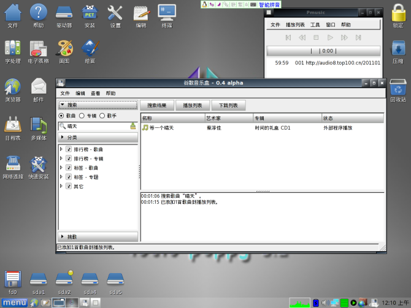Switch to the 下载列表 tab
Screen dimensions: 411x308
(x=228, y=105)
